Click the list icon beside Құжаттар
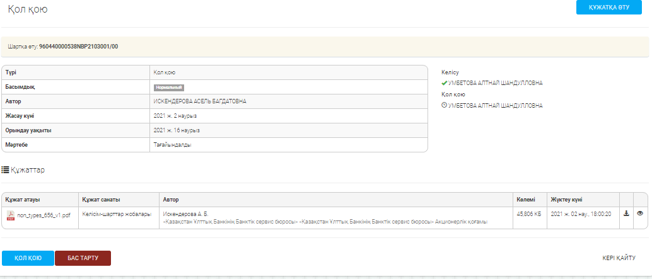 click(x=5, y=170)
